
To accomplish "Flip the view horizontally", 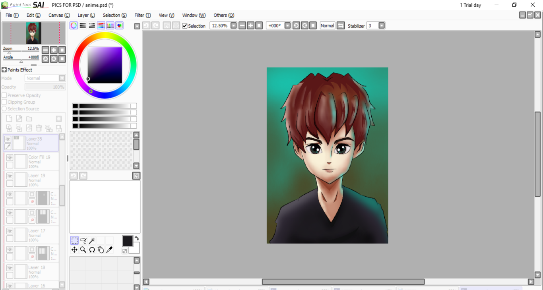I will pos(341,25).
